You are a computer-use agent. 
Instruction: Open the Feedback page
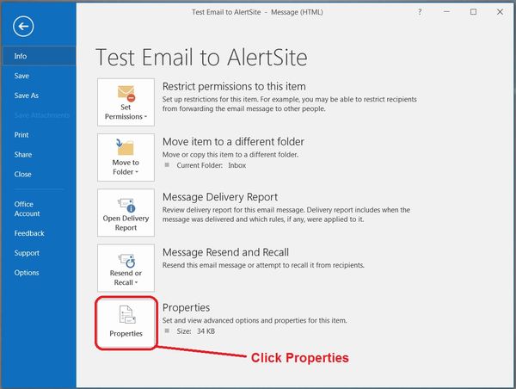[39, 233]
